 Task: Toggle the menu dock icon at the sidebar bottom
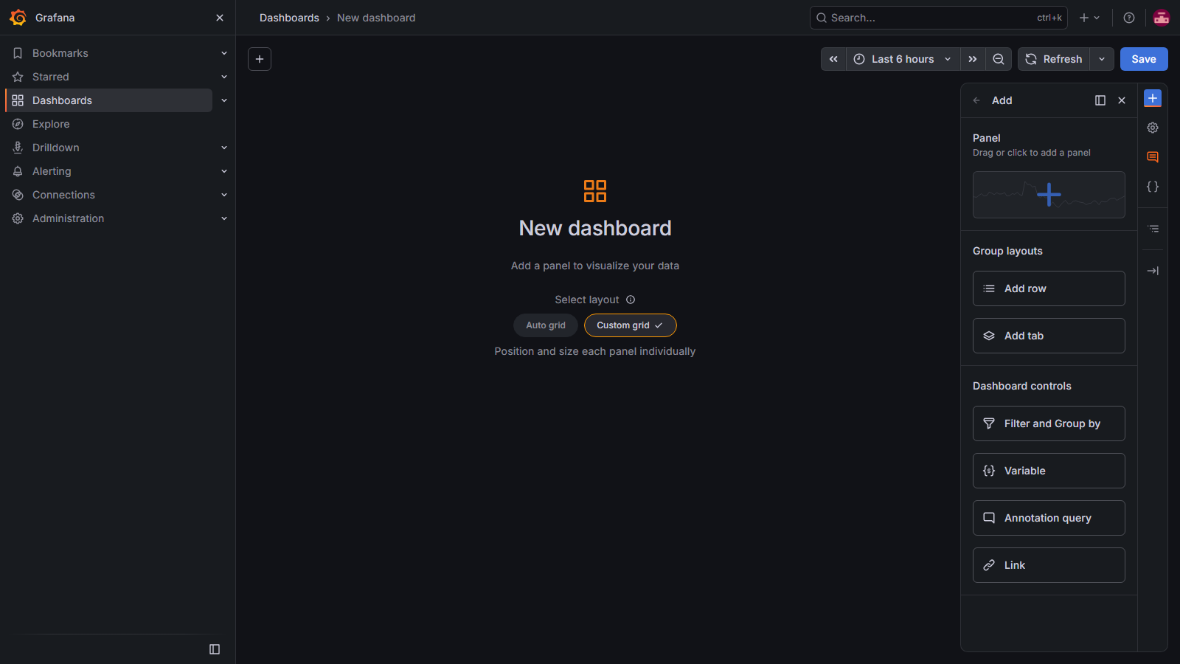tap(215, 649)
